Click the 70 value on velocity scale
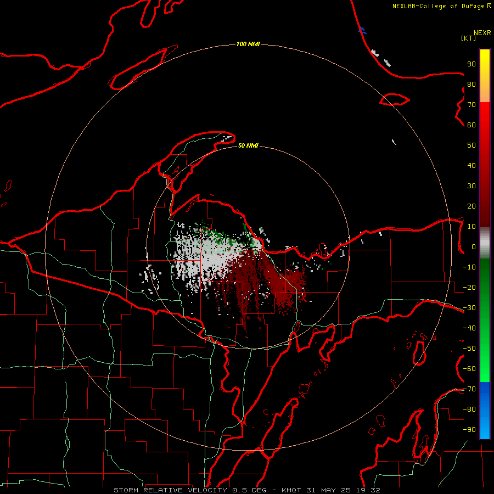Screen dimensions: 494x494 [471, 105]
